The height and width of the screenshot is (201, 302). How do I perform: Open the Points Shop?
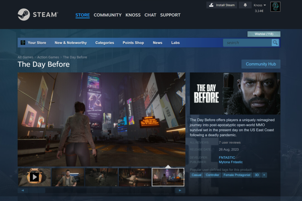click(133, 43)
